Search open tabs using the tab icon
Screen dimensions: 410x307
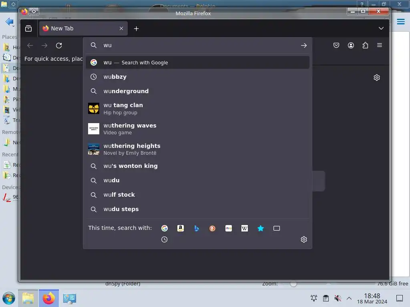tap(276, 228)
